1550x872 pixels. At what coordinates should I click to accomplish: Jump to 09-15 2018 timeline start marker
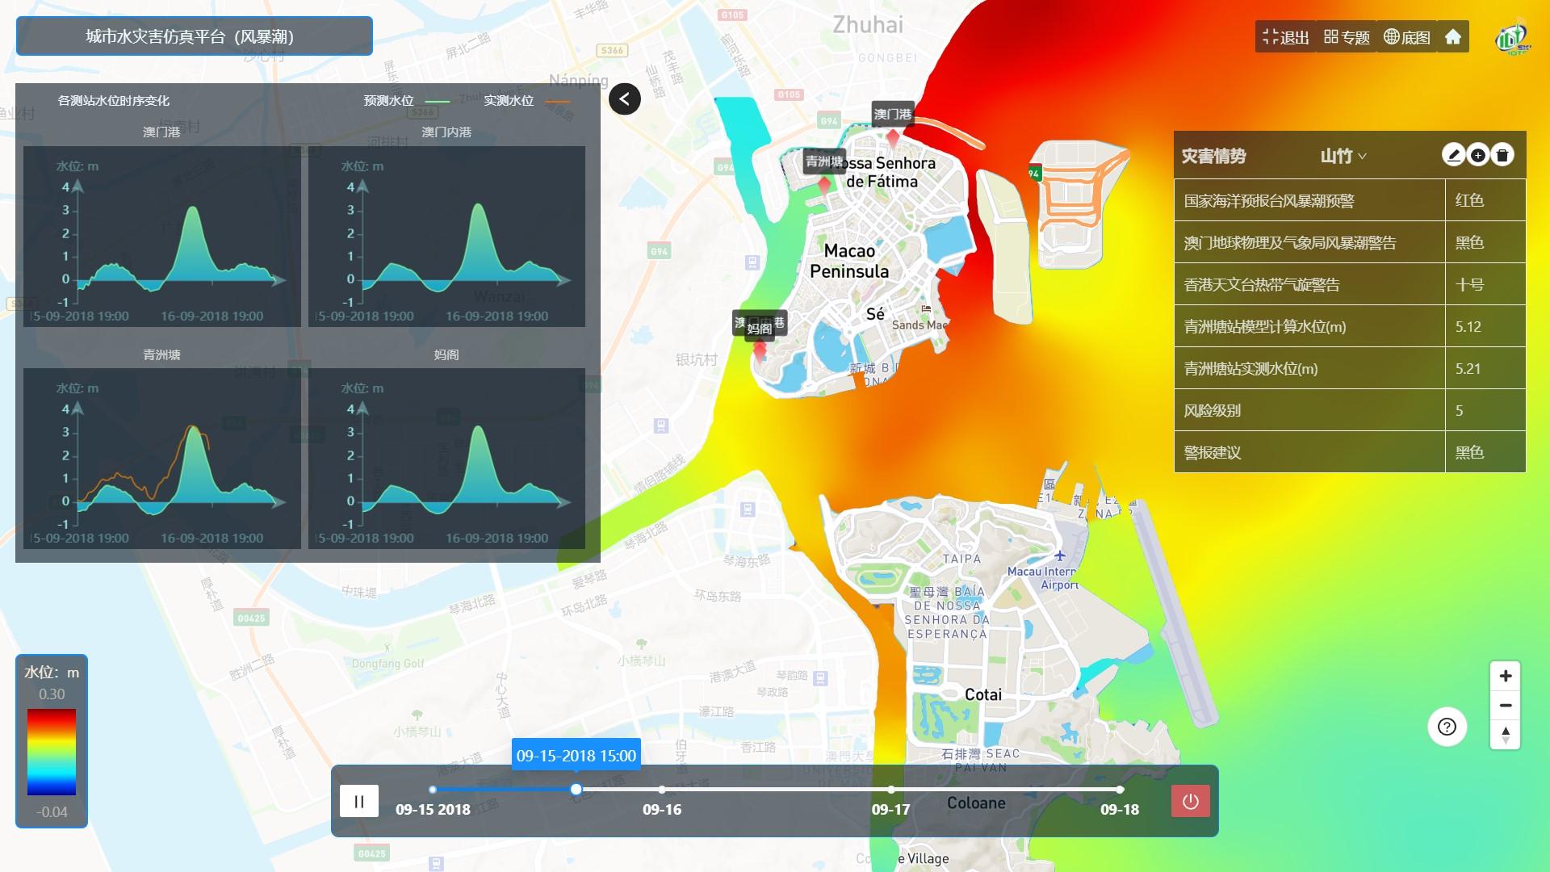click(433, 790)
